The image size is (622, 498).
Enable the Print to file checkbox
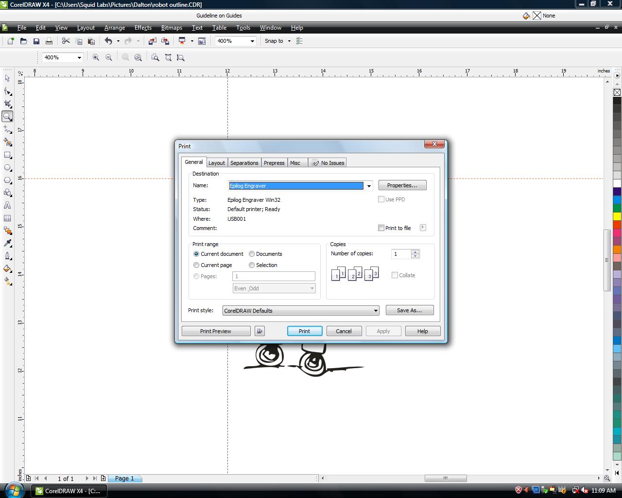click(381, 228)
